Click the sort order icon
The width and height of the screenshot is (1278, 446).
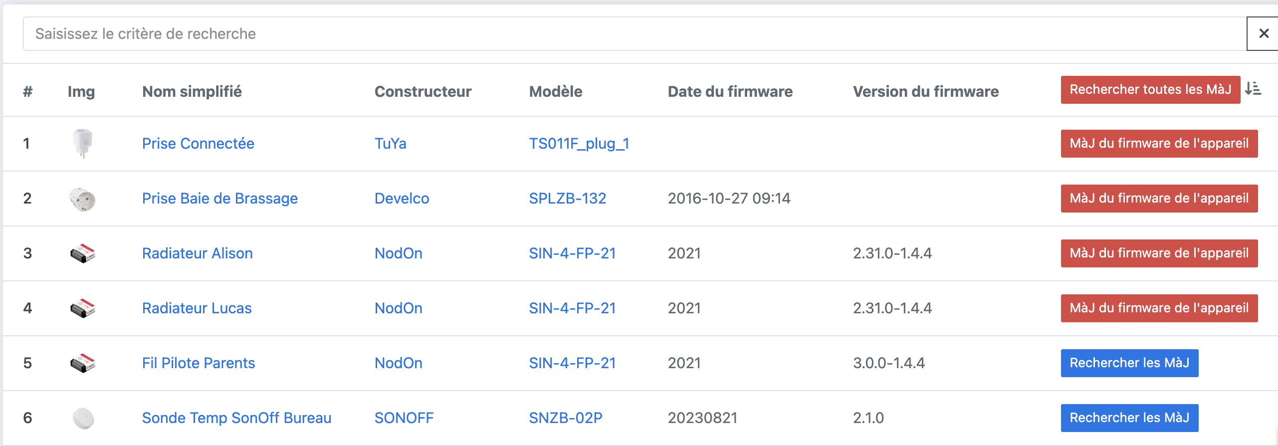point(1253,89)
